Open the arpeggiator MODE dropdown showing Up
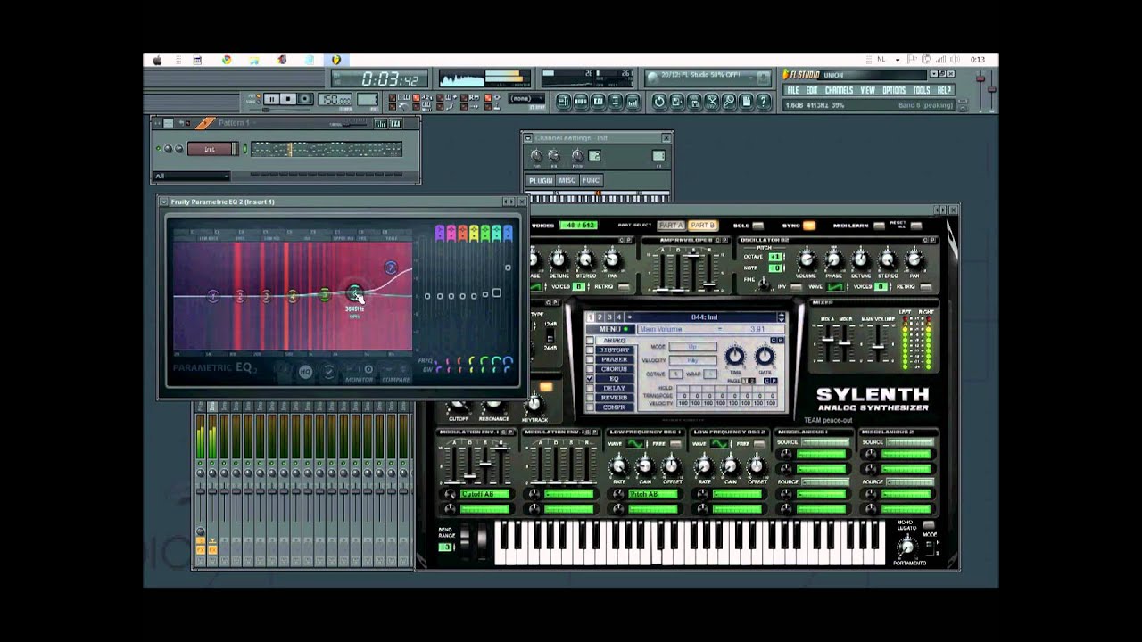This screenshot has height=642, width=1142. (x=693, y=346)
